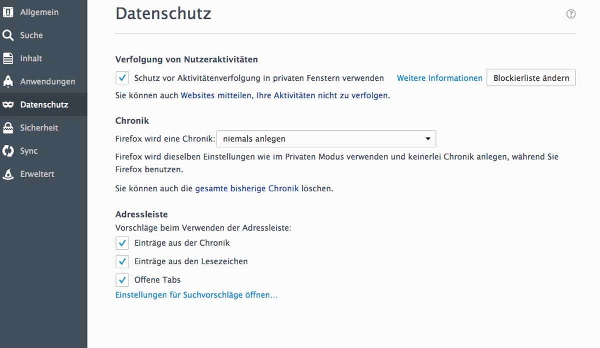
Task: Open the Chronik dropdown 'niemals anlegen'
Action: pos(326,139)
